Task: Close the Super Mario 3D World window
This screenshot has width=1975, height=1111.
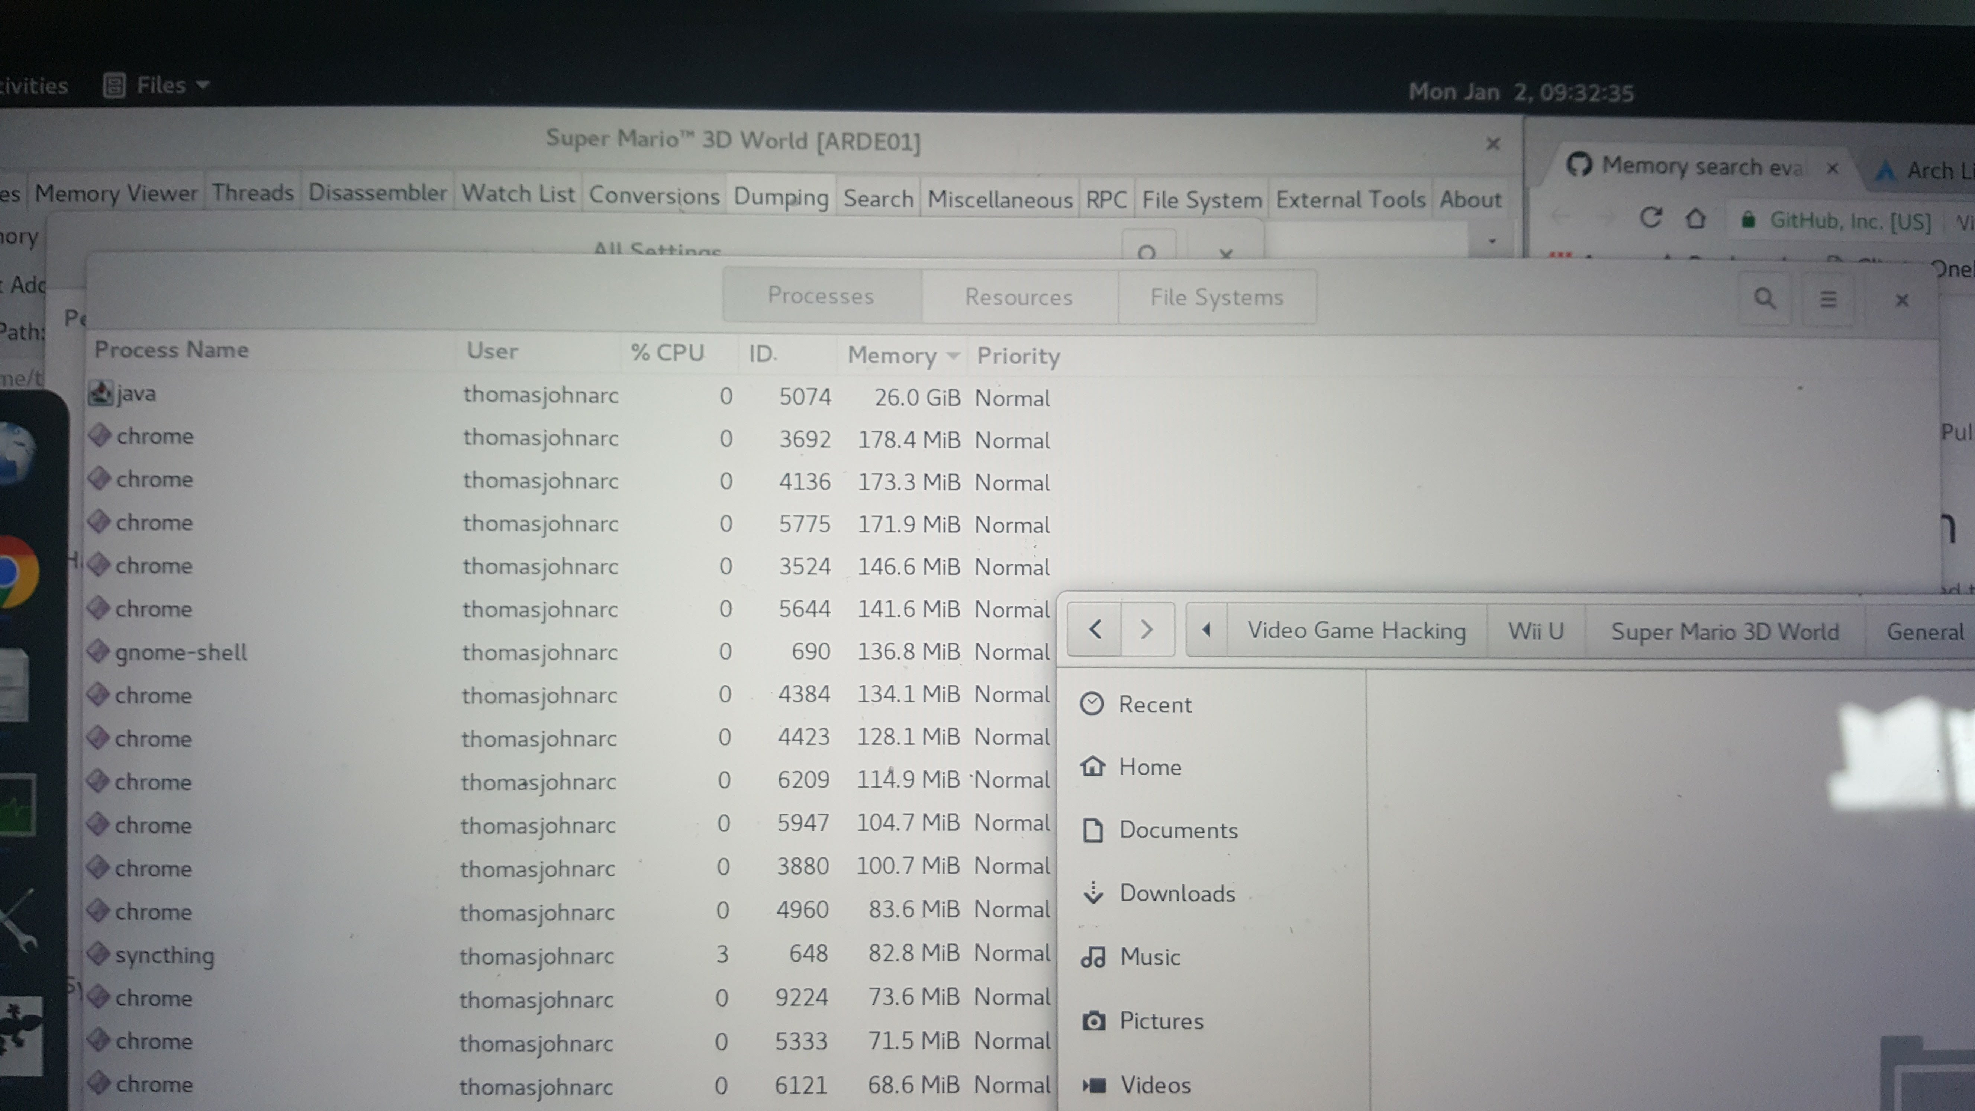Action: tap(1493, 144)
